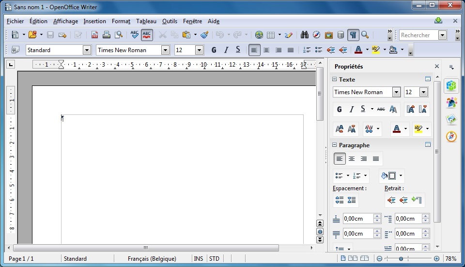Click the Français (Belgique) language status
The height and width of the screenshot is (267, 465).
click(x=152, y=259)
